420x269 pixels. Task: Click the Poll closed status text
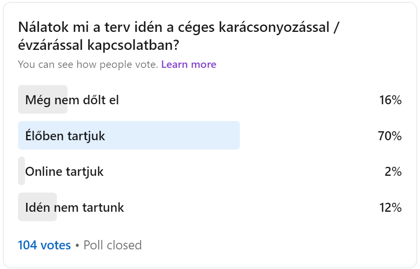click(113, 245)
